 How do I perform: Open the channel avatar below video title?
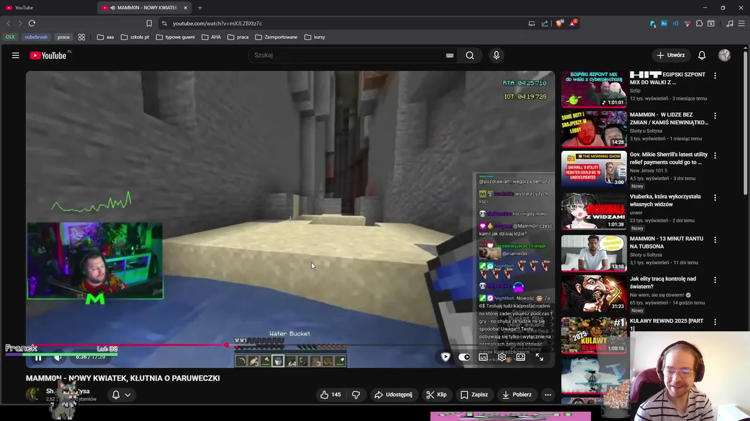coord(34,394)
